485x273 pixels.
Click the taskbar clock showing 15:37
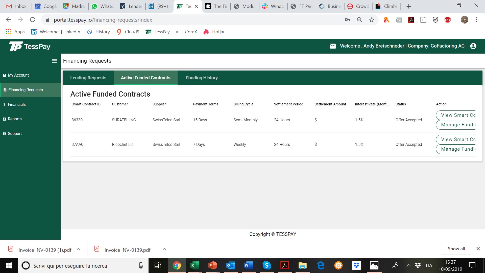tap(450, 265)
